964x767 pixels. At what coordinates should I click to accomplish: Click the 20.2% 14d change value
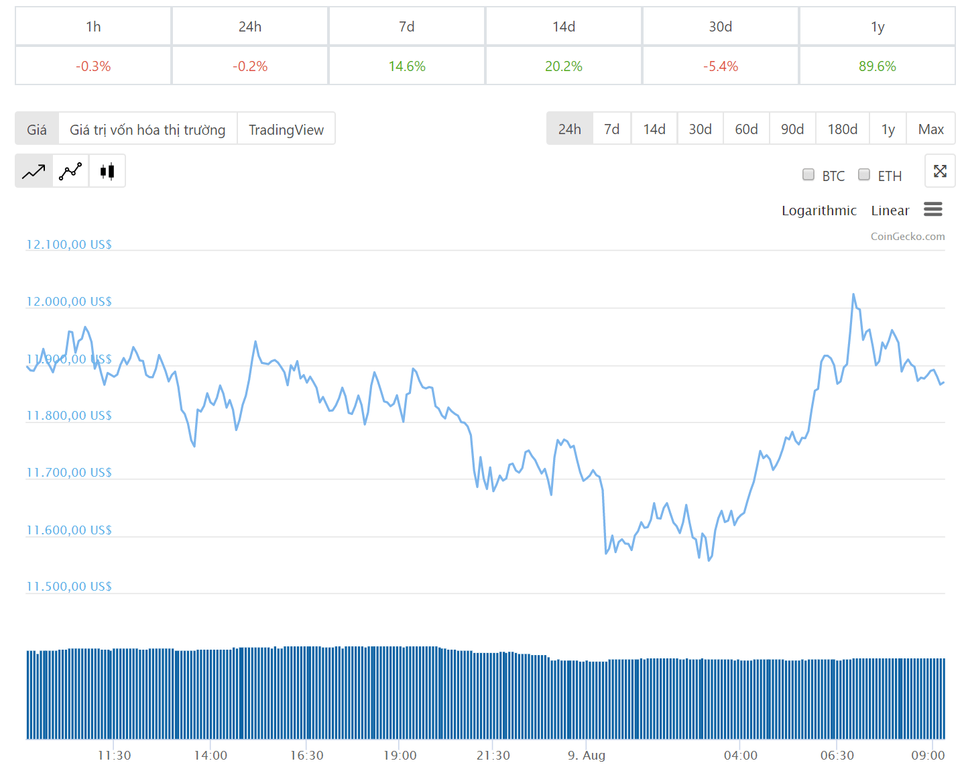click(x=564, y=66)
